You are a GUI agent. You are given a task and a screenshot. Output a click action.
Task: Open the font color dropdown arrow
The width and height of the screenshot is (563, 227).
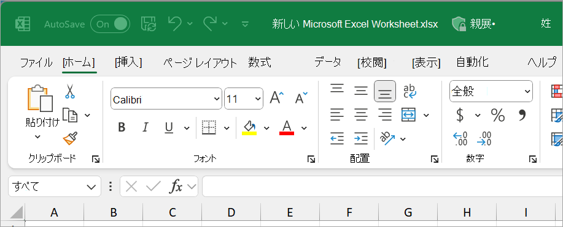click(x=304, y=128)
